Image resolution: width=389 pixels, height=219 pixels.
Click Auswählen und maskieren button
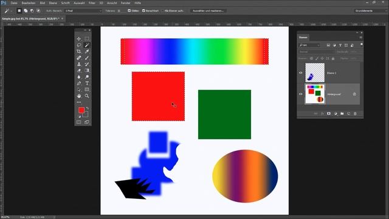coord(208,11)
